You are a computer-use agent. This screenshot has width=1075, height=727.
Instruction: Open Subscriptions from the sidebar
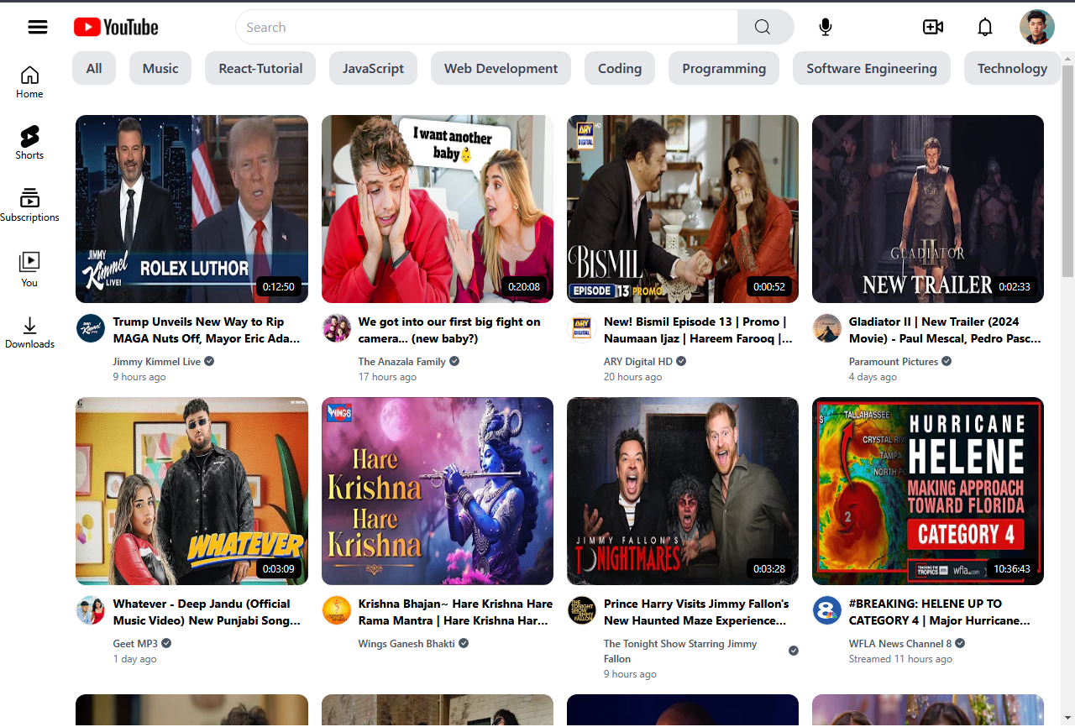(29, 206)
